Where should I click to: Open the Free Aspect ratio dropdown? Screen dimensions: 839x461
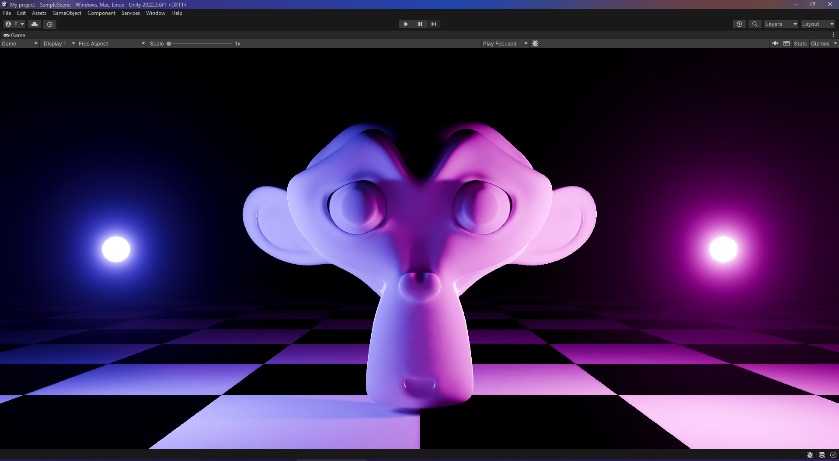(x=111, y=43)
